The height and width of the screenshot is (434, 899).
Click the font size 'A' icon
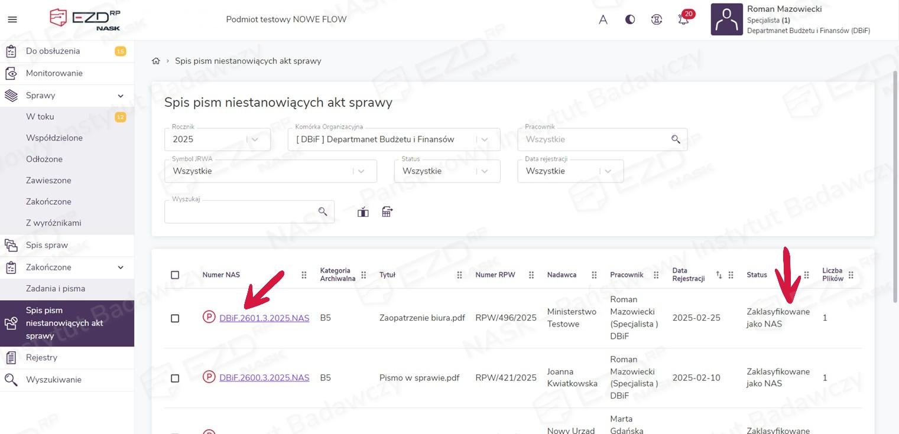603,19
